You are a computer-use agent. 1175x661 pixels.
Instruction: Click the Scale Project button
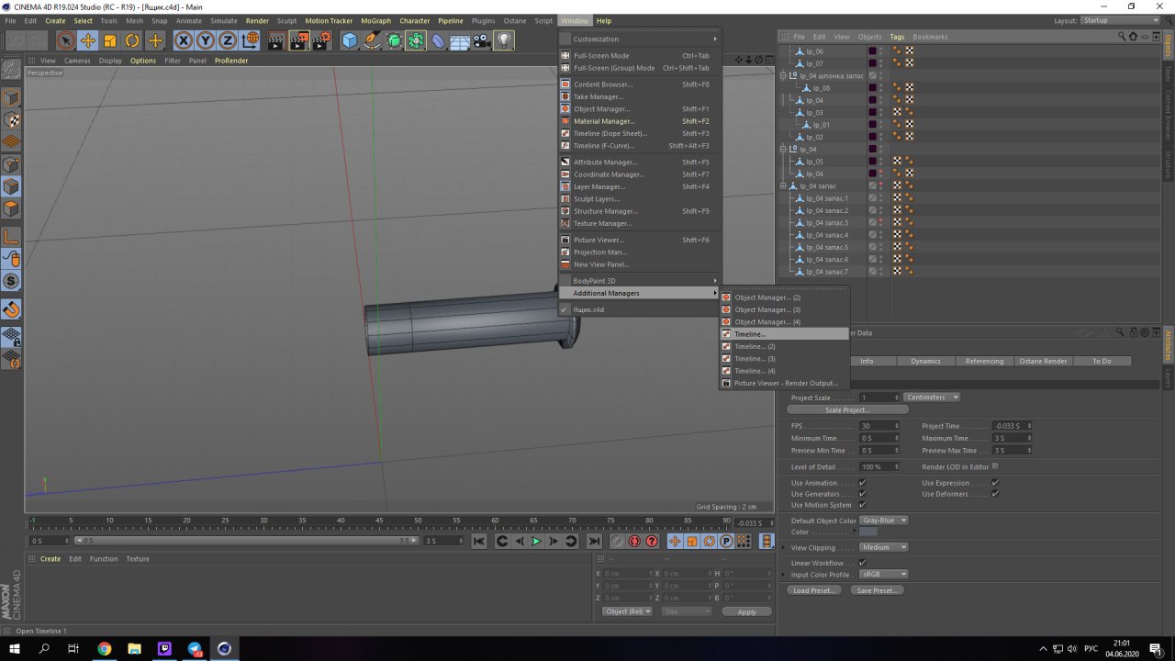coord(847,410)
